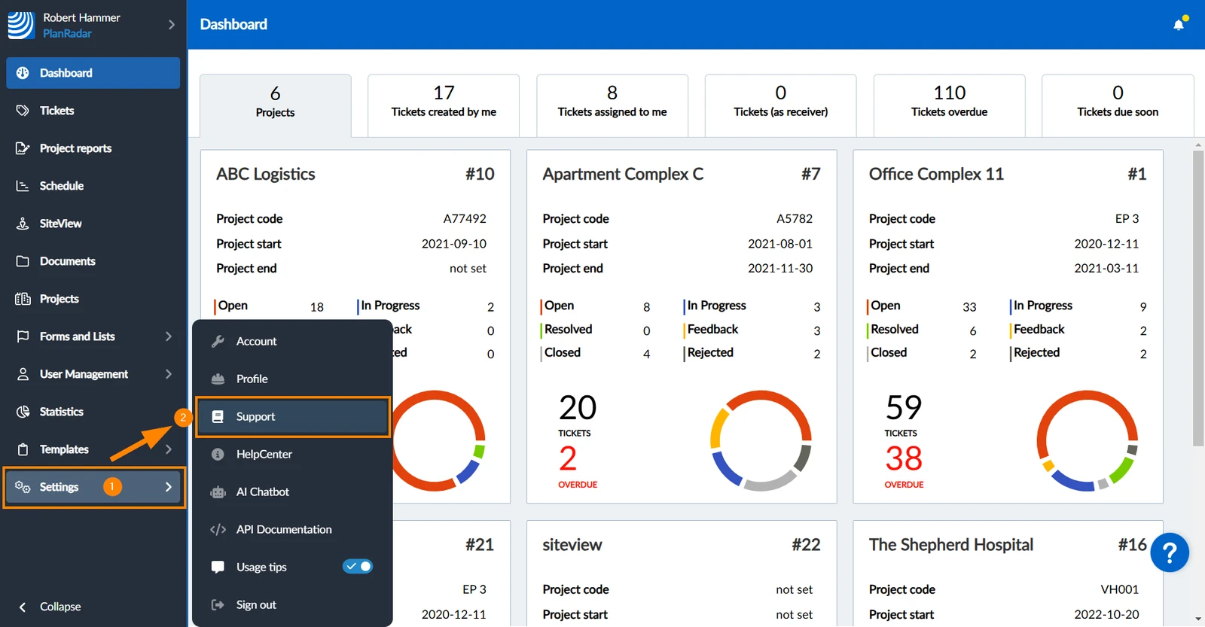Click the API Documentation code icon
The image size is (1205, 627).
coord(218,530)
